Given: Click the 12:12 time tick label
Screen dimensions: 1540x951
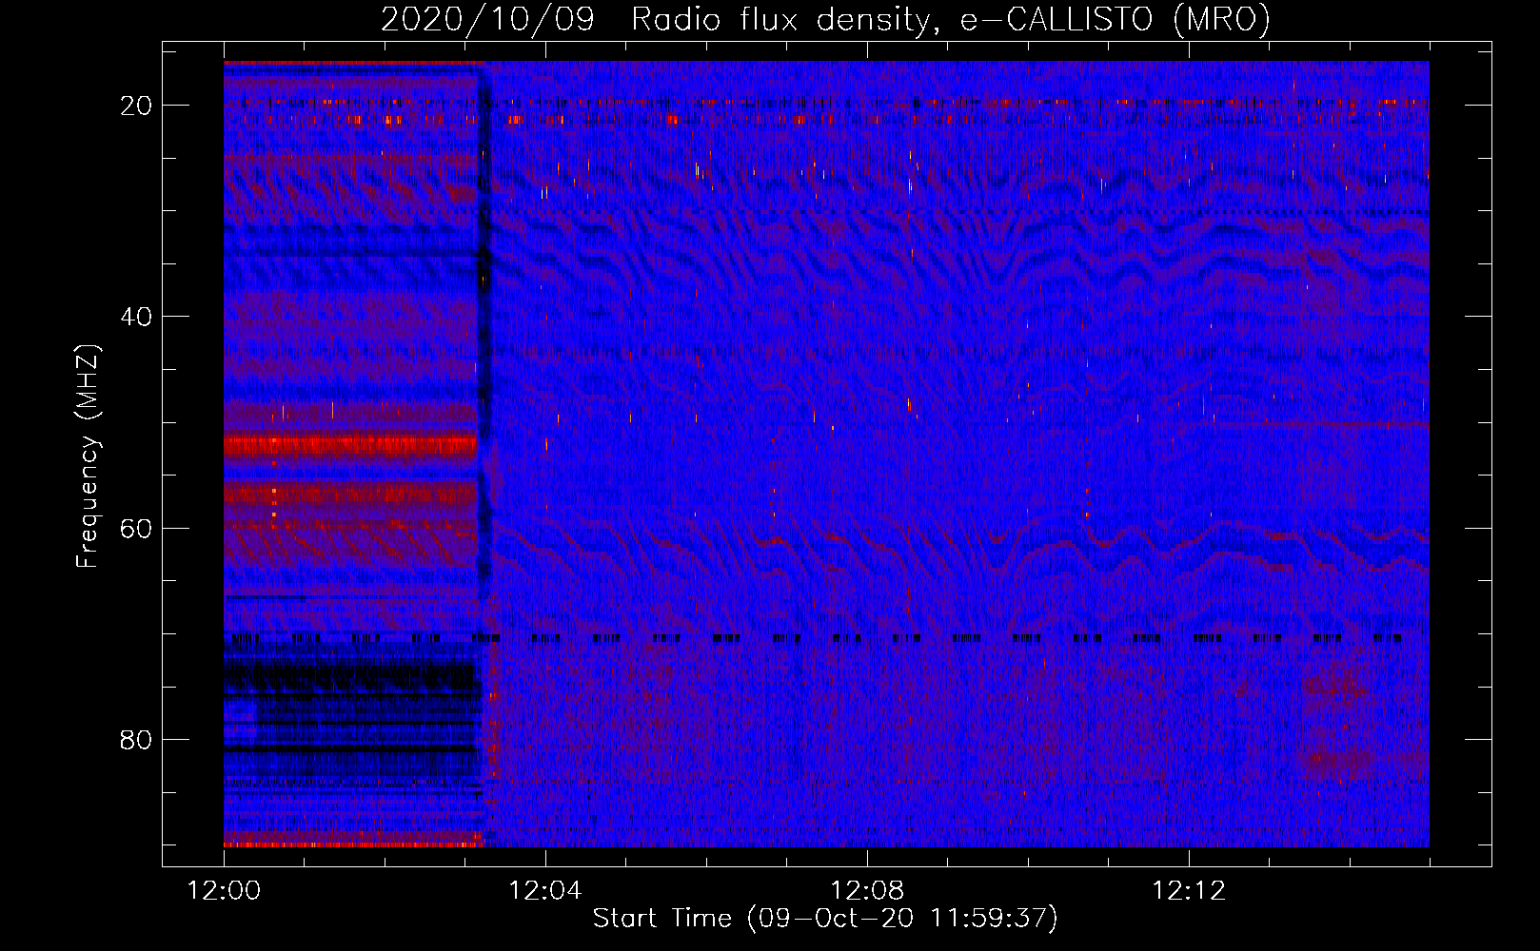Looking at the screenshot, I should pyautogui.click(x=1188, y=891).
